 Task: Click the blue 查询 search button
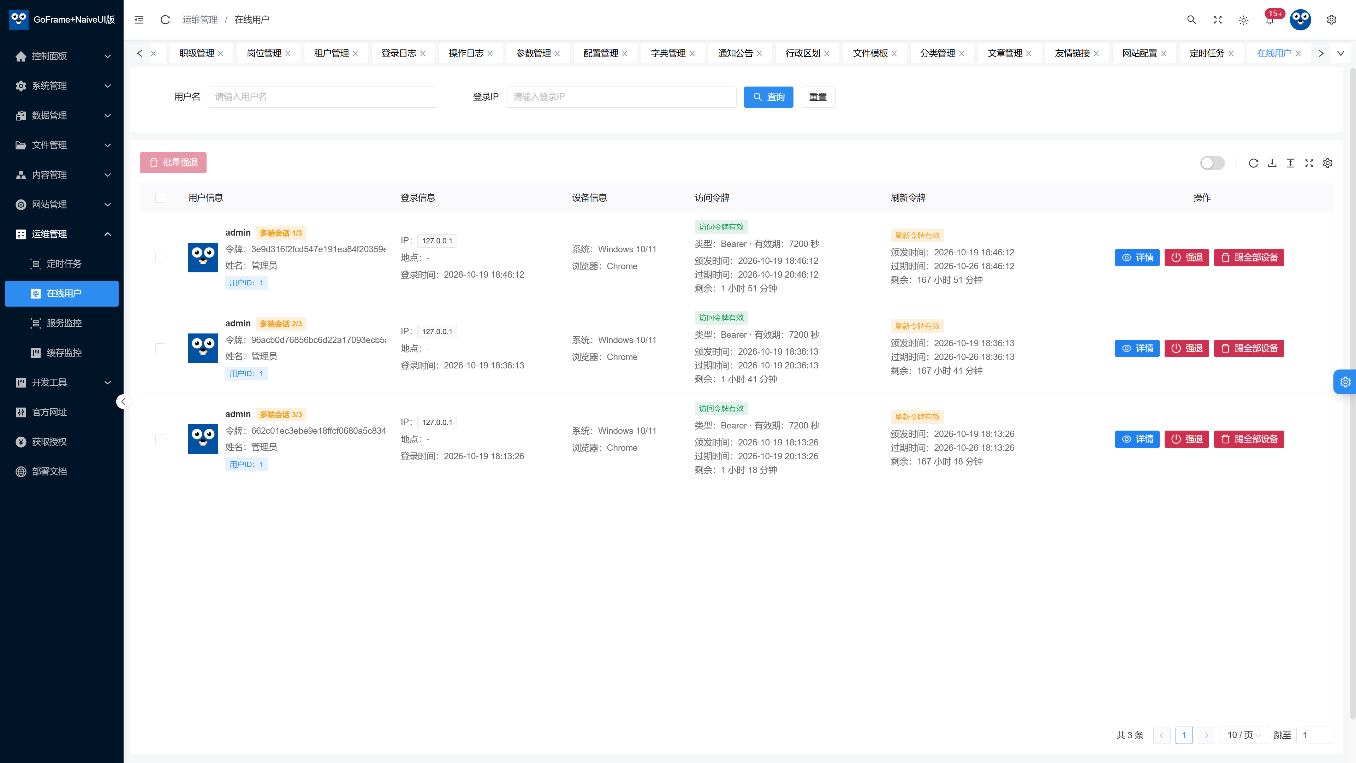click(768, 97)
